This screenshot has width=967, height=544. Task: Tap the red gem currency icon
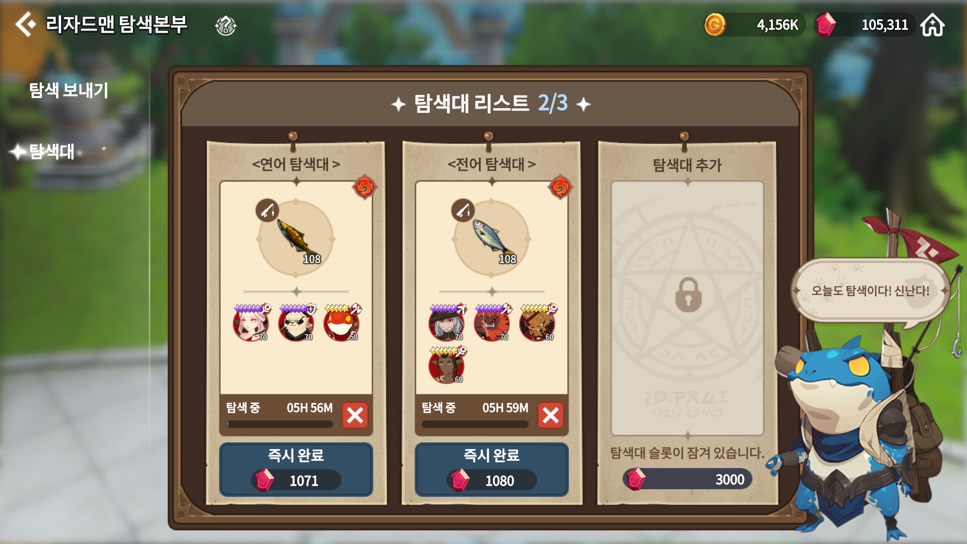[826, 25]
